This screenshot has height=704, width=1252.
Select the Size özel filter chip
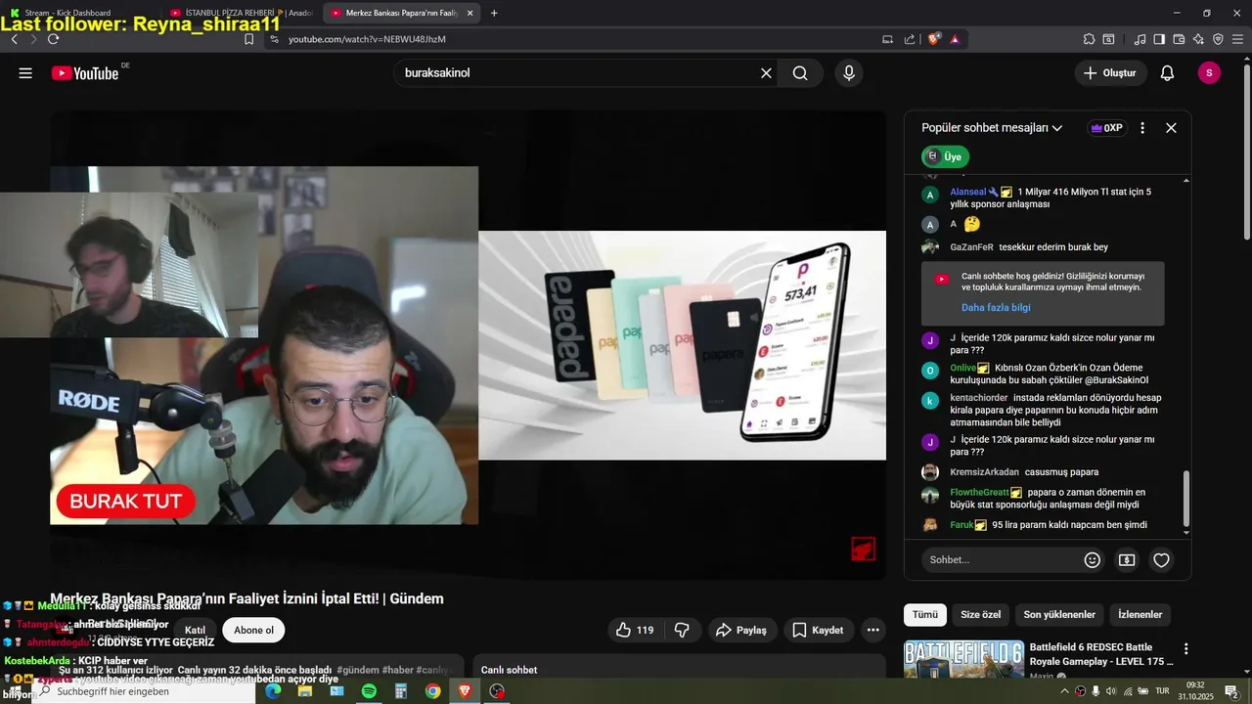click(980, 615)
